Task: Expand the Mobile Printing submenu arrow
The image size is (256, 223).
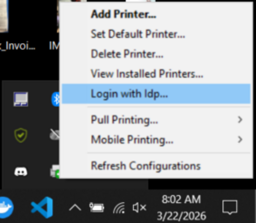Action: tap(240, 139)
